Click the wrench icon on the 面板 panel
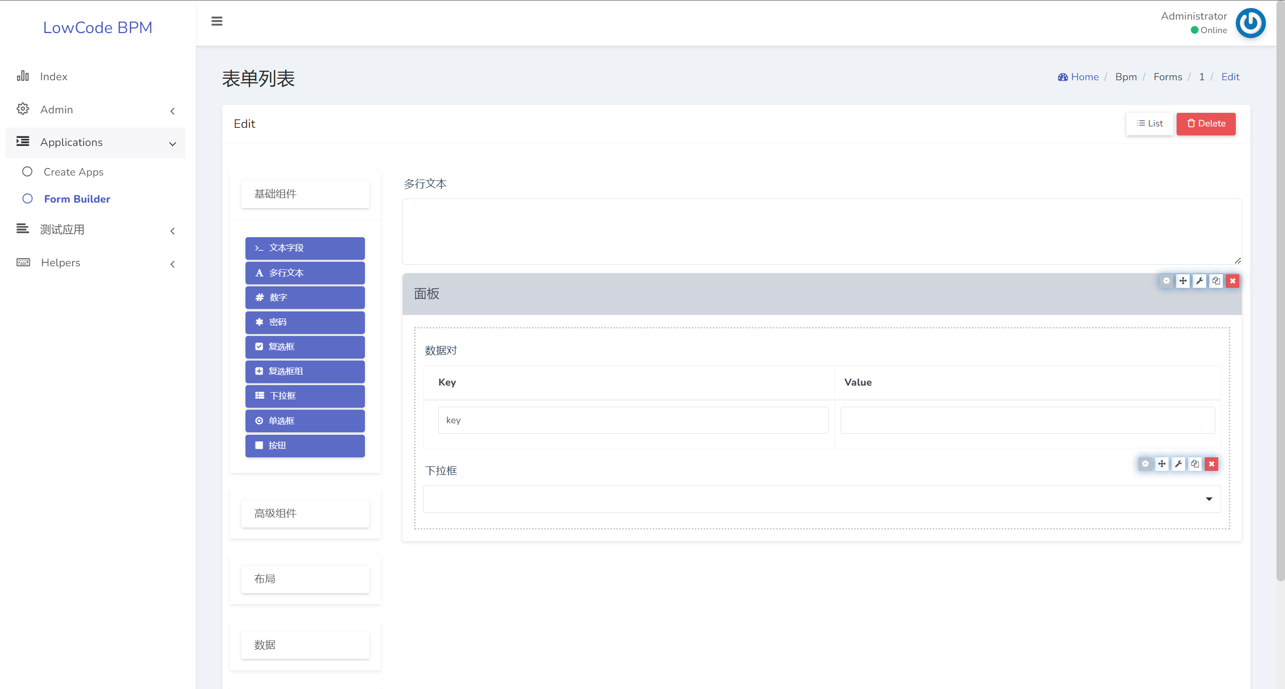1285x689 pixels. (x=1200, y=281)
